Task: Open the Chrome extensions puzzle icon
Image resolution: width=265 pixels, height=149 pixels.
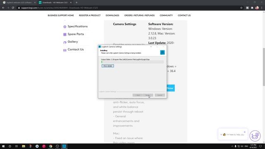Action: click(x=252, y=8)
